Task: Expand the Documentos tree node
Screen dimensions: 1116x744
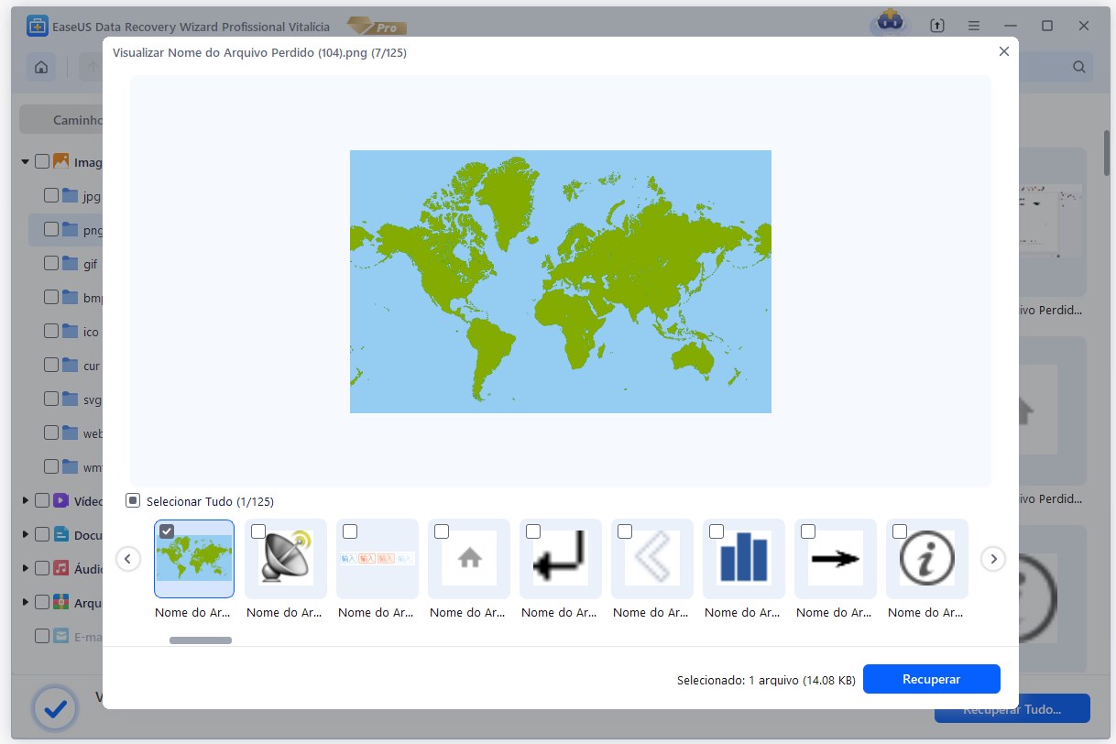Action: (x=26, y=534)
